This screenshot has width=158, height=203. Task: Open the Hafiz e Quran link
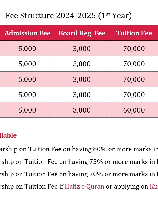(85, 186)
